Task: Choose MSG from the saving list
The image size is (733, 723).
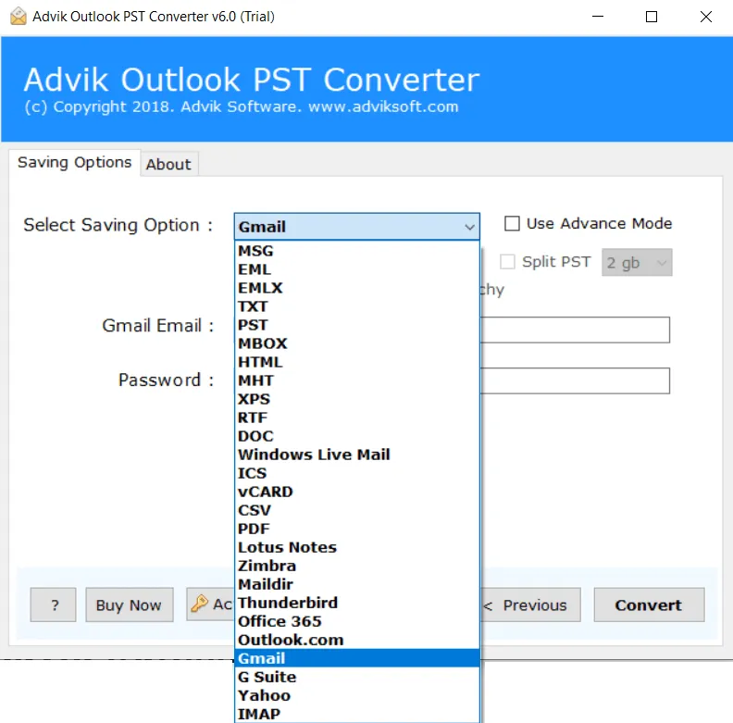Action: click(x=357, y=251)
